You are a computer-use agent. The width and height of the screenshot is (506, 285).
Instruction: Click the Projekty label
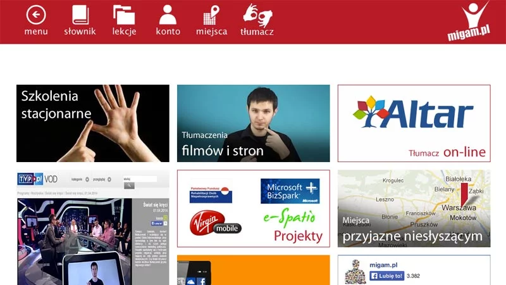(298, 236)
